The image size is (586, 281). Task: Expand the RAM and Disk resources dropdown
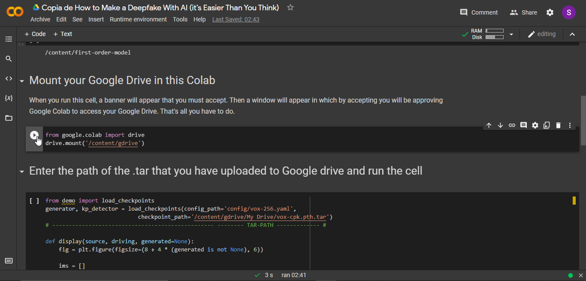pyautogui.click(x=511, y=34)
